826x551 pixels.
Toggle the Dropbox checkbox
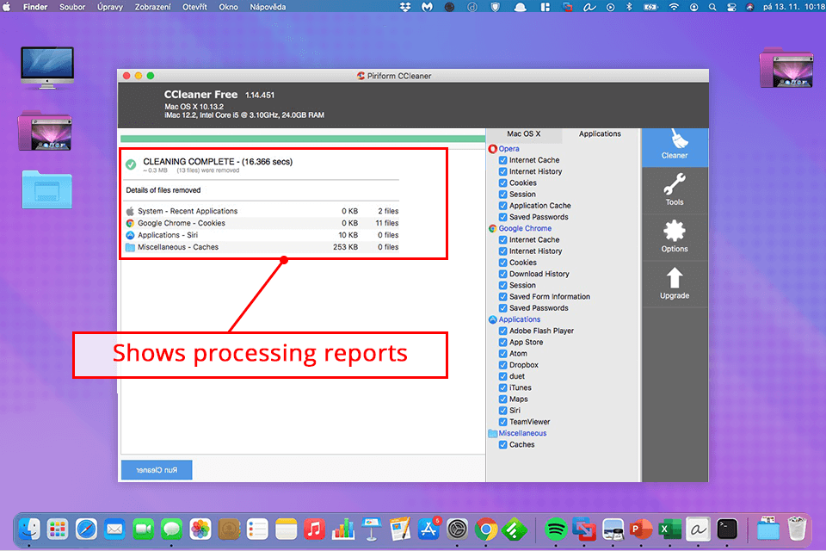503,365
